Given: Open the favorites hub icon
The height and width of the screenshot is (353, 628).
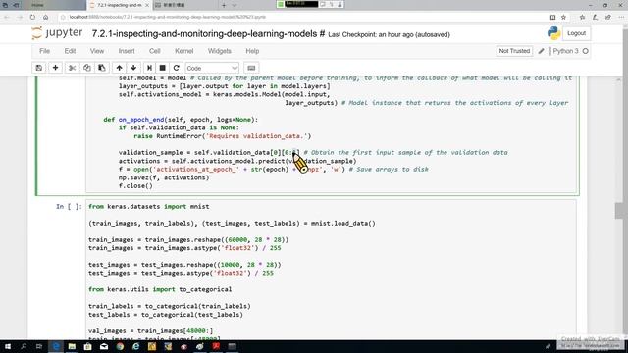Looking at the screenshot, I should (x=582, y=17).
